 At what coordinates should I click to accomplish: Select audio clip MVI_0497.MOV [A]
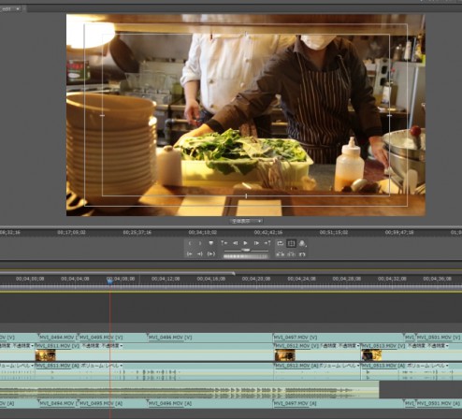tap(339, 403)
